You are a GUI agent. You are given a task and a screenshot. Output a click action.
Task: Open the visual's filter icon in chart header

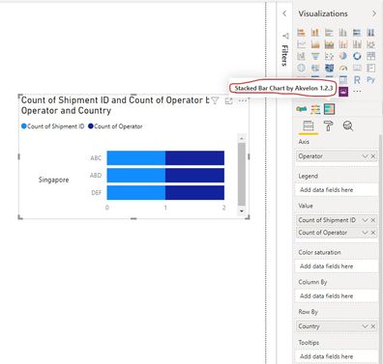215,100
